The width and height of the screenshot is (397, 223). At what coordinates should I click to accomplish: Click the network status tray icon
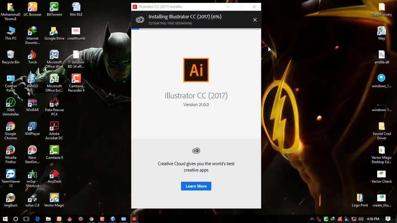354,219
